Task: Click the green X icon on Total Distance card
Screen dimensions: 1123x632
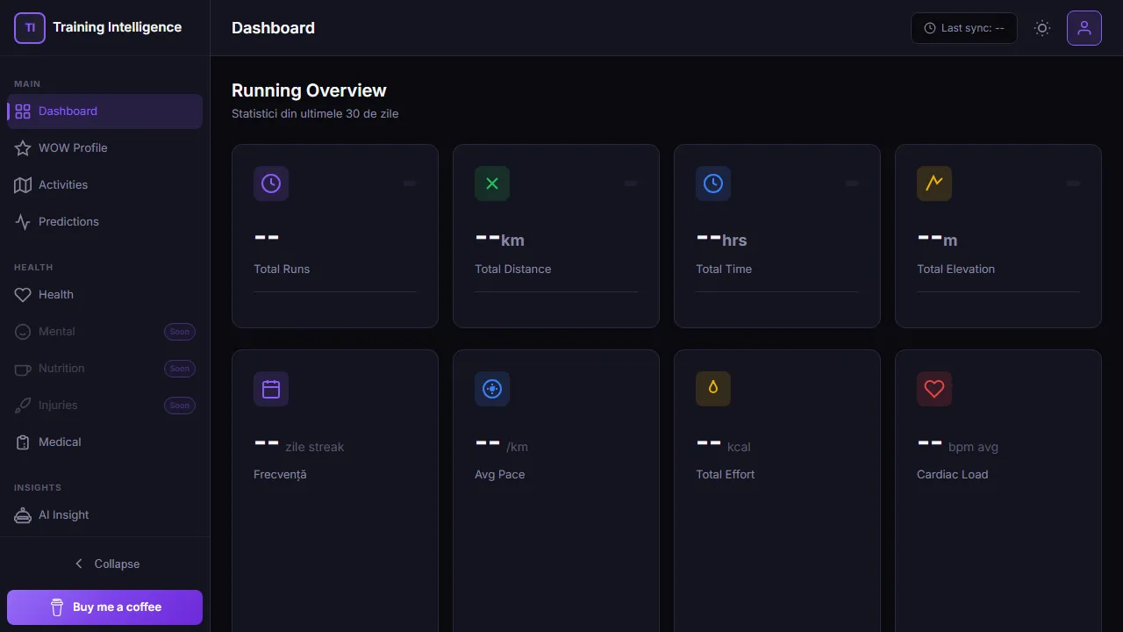Action: (x=492, y=183)
